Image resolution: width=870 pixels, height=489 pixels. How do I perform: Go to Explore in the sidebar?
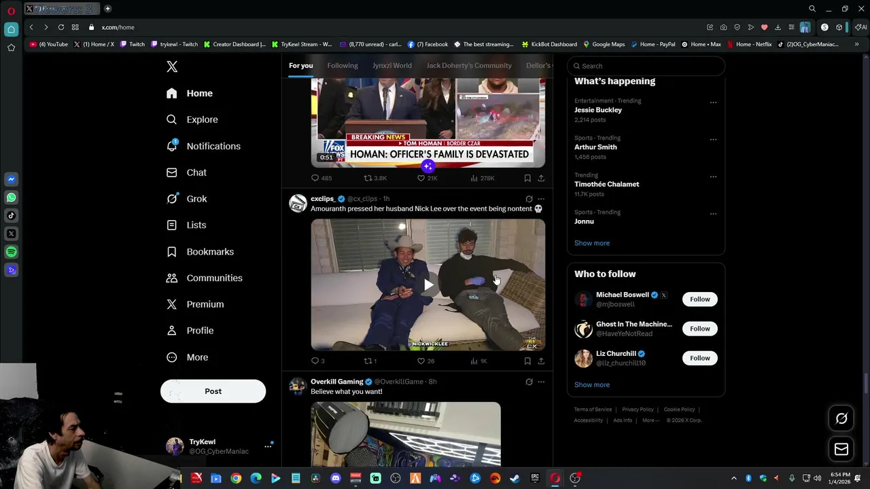(x=192, y=120)
